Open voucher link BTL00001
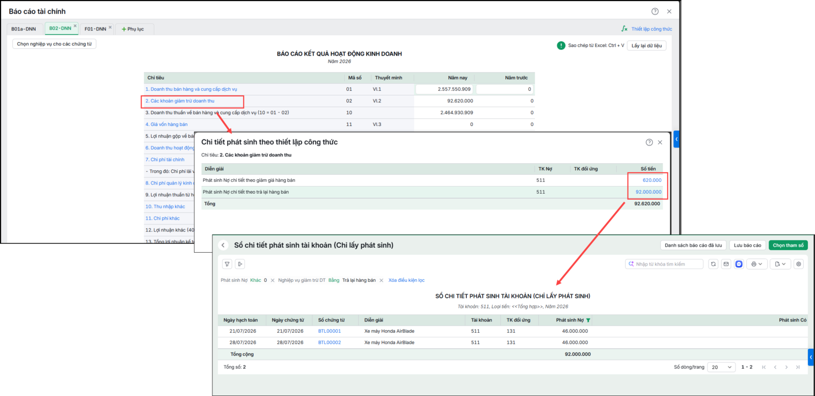The width and height of the screenshot is (815, 396). pyautogui.click(x=330, y=331)
